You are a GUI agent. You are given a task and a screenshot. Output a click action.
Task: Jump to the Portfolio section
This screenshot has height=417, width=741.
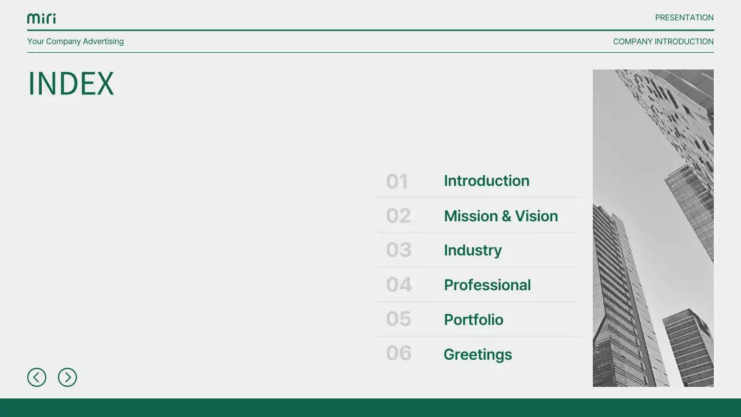[473, 320]
